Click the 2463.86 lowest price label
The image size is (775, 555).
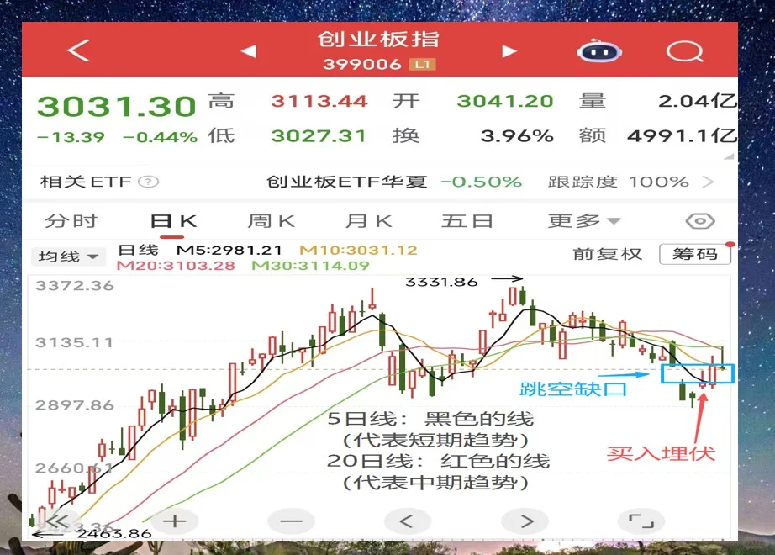114,534
